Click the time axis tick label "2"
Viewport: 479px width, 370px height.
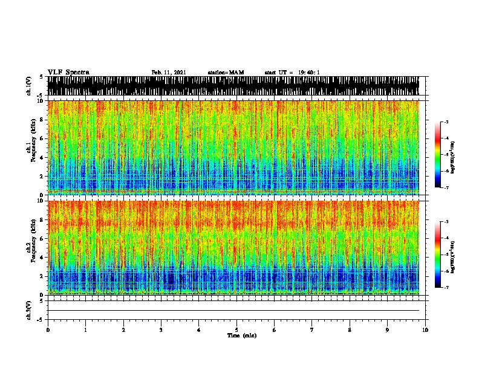123,330
